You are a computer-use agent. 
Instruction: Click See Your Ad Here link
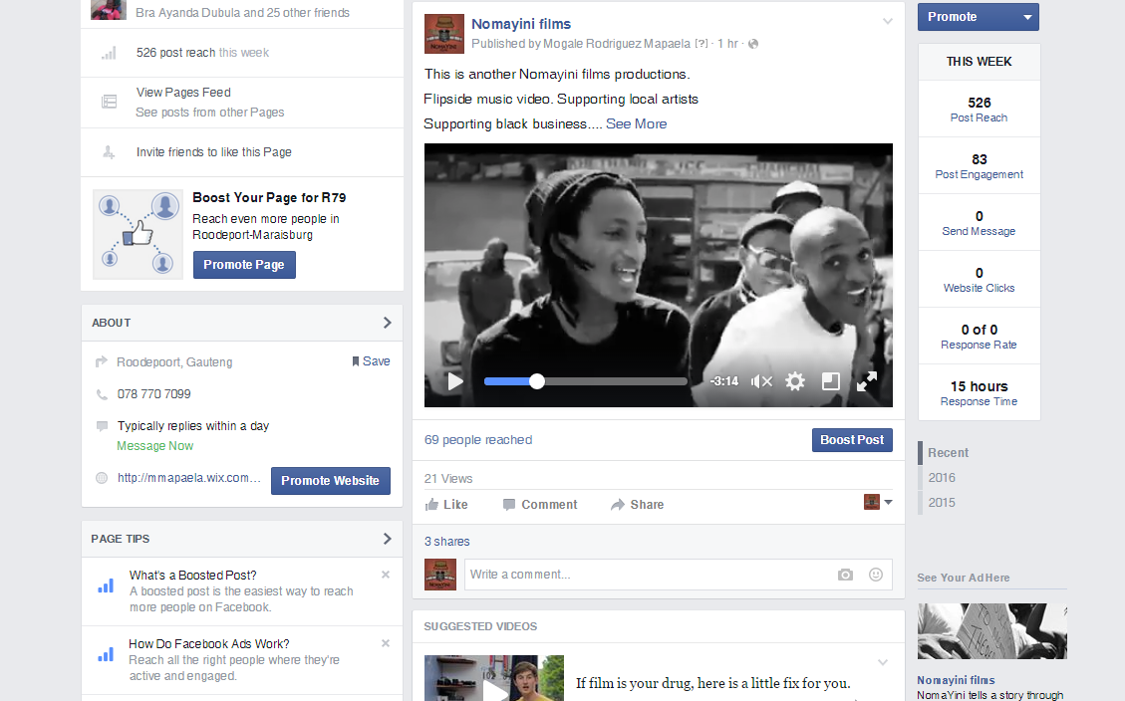tap(963, 578)
